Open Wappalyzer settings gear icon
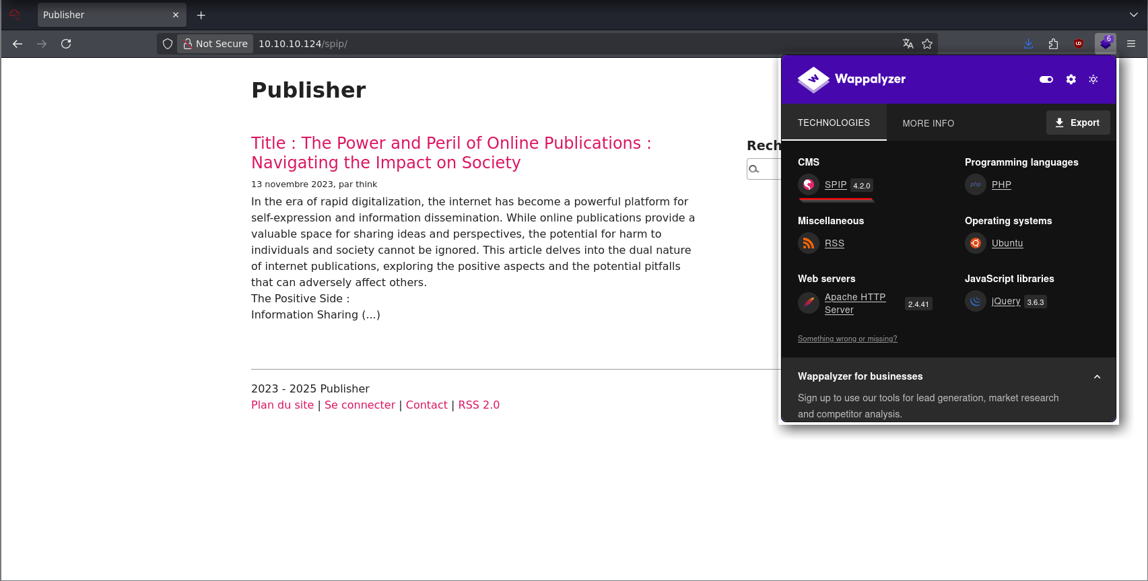This screenshot has width=1148, height=581. tap(1071, 79)
